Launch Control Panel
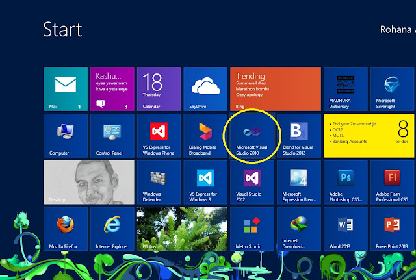 (112, 136)
